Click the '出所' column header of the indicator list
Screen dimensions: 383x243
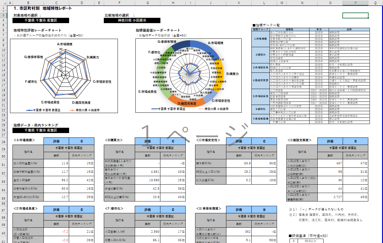(349, 29)
